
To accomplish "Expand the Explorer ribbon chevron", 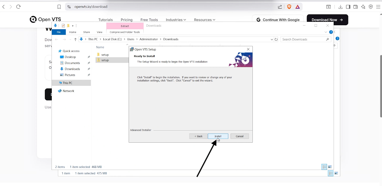I will coord(326,32).
